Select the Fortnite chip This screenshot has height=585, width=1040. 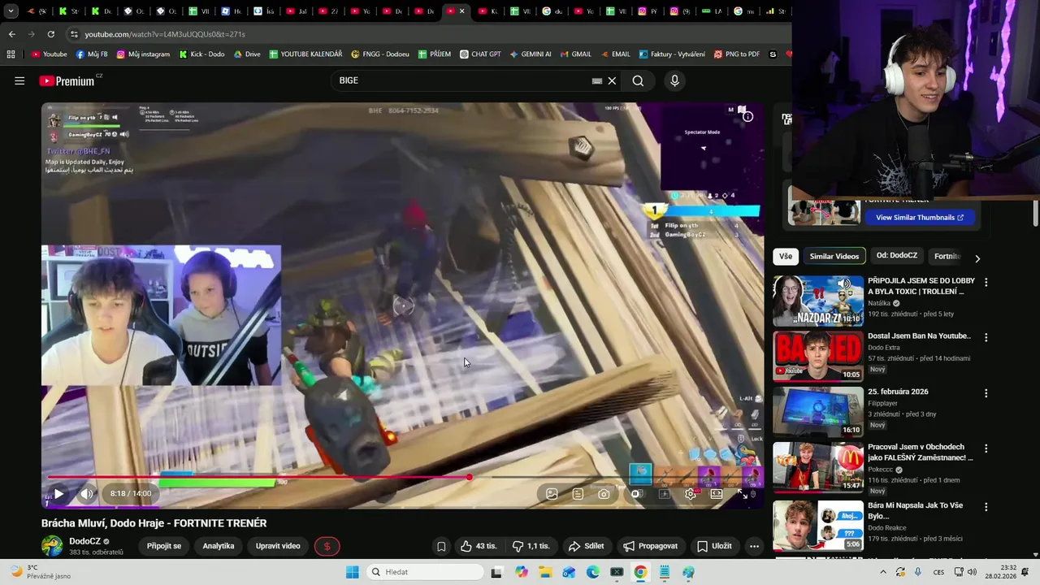click(x=947, y=256)
